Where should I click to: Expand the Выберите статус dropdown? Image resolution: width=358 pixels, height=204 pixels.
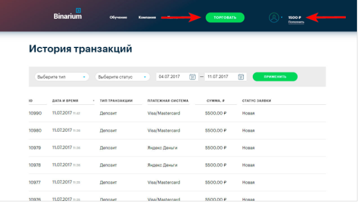[122, 77]
